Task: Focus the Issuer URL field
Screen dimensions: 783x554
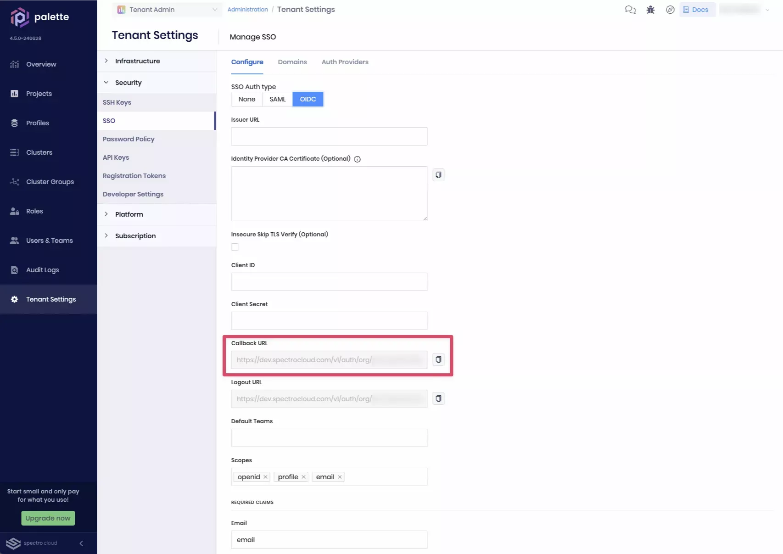Action: tap(329, 136)
